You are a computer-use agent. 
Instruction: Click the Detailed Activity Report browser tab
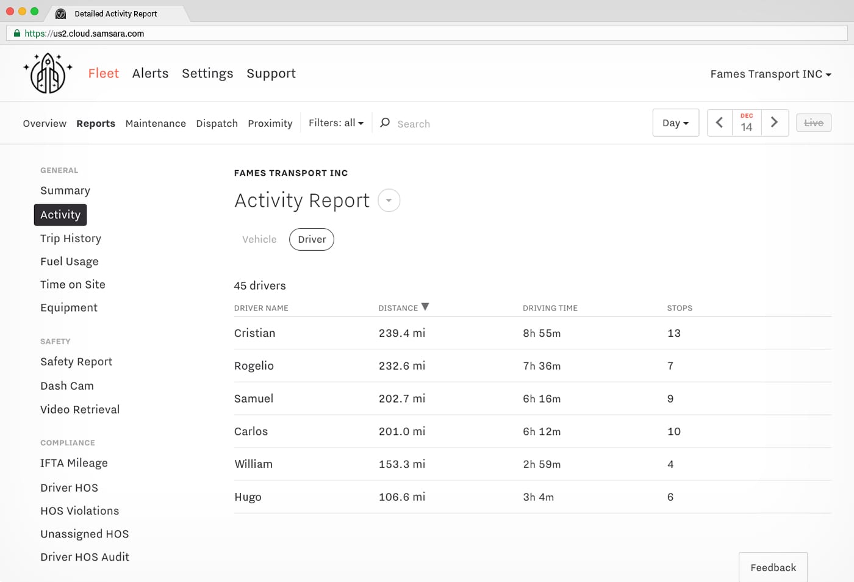point(116,13)
